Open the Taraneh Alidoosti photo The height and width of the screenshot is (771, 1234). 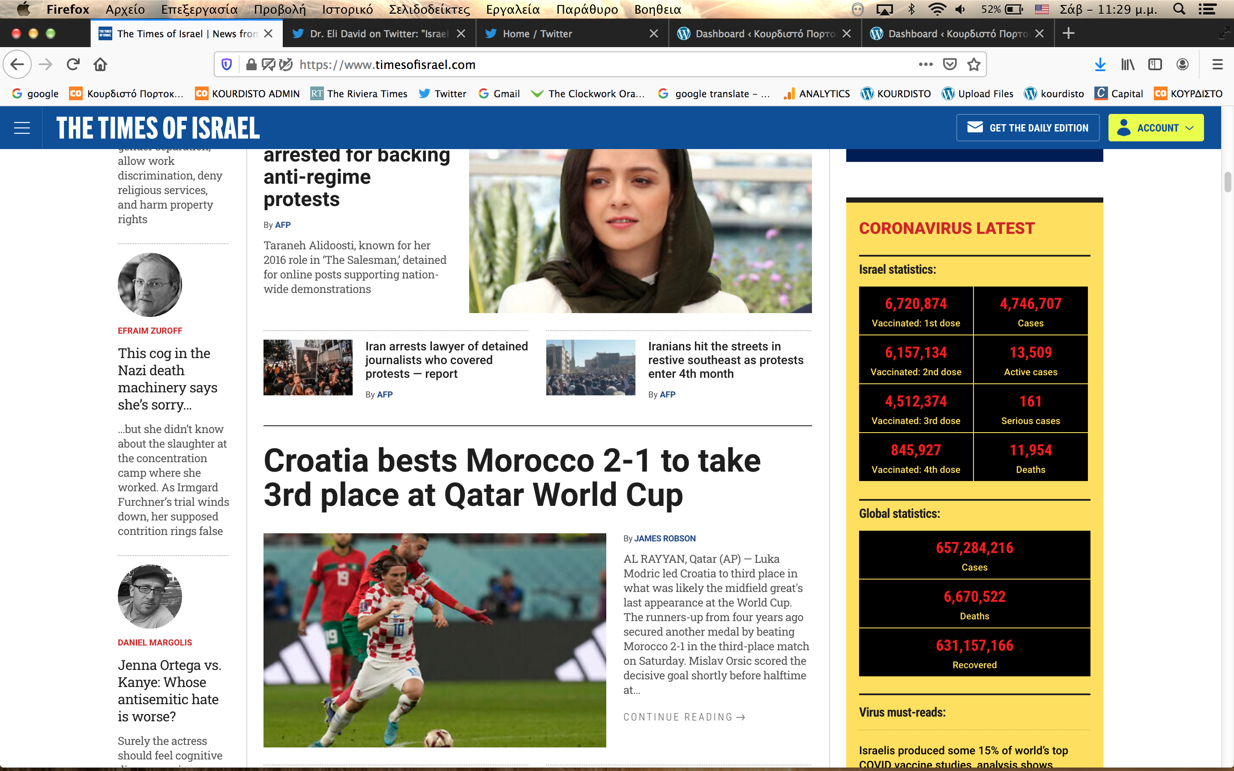tap(641, 231)
